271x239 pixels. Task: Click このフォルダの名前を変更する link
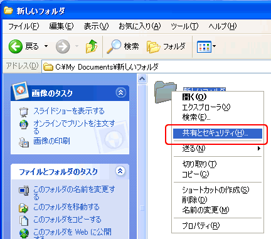click(x=74, y=193)
